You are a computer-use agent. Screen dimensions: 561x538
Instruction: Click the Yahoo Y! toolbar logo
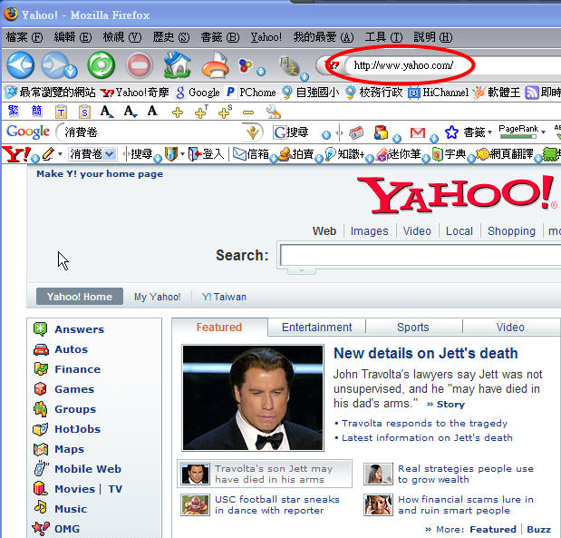[x=16, y=154]
